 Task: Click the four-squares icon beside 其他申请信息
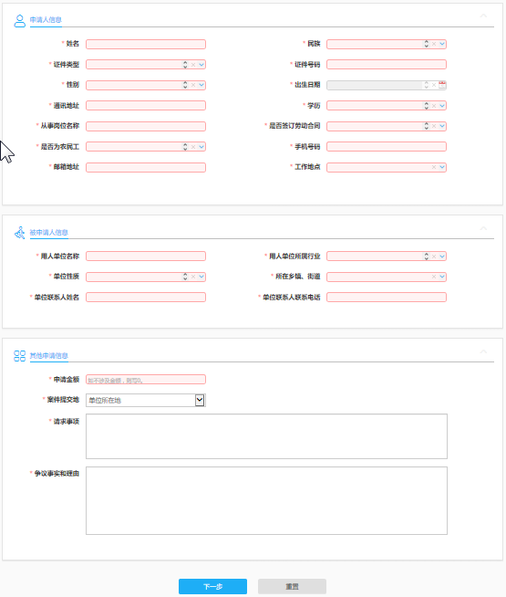(19, 356)
